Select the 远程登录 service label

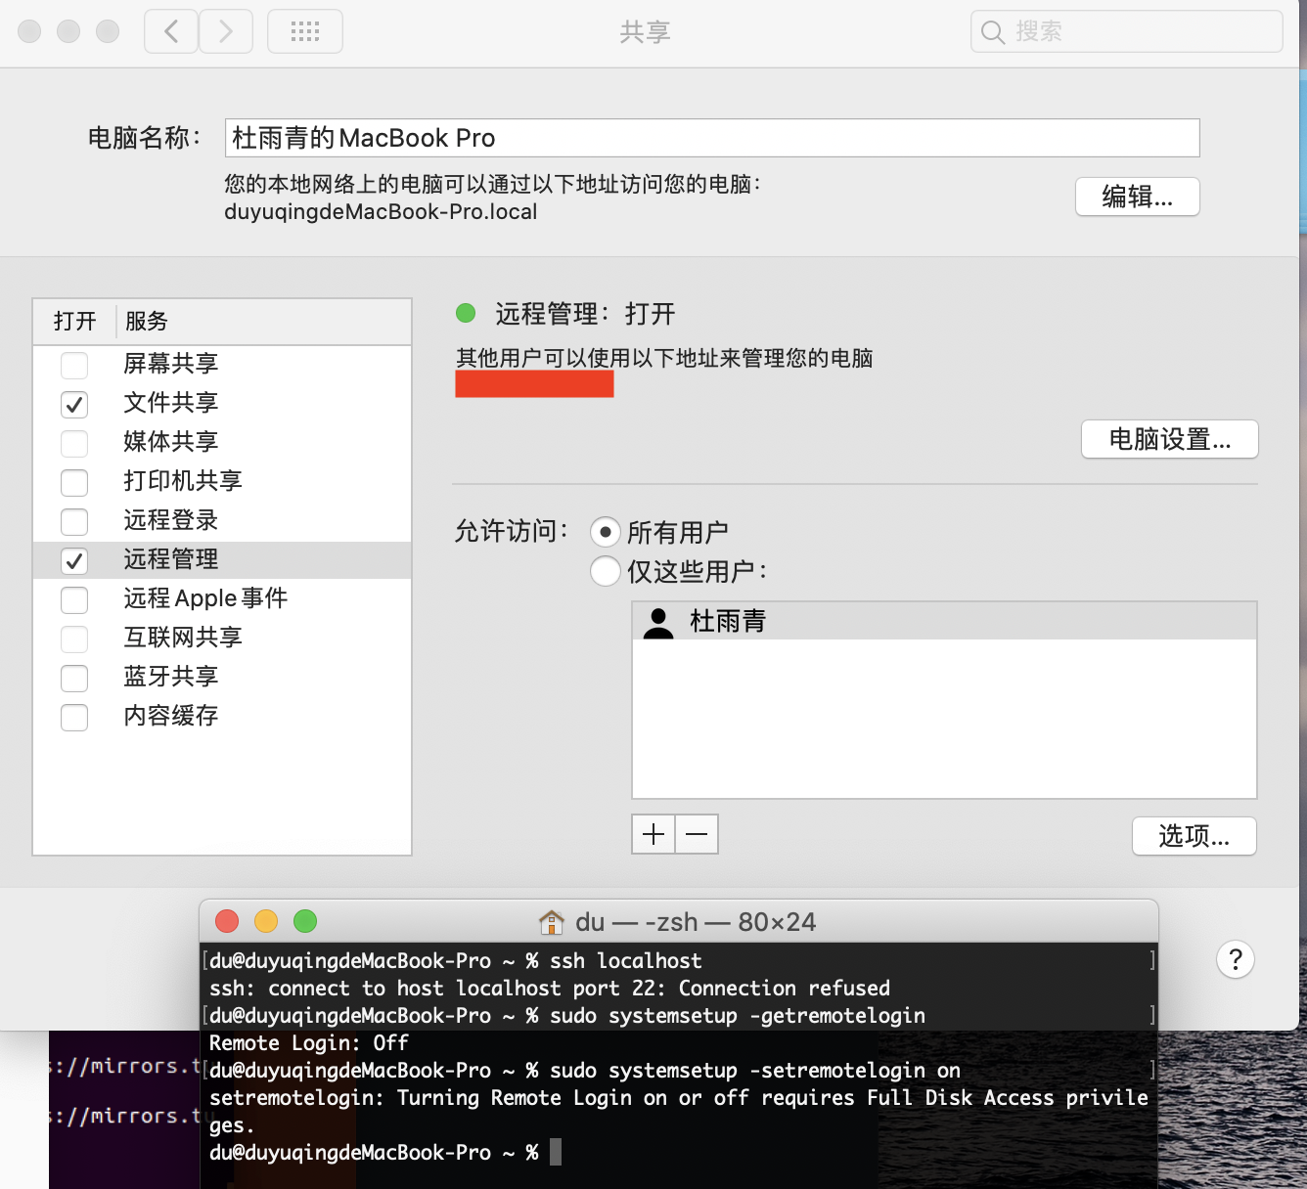point(171,520)
